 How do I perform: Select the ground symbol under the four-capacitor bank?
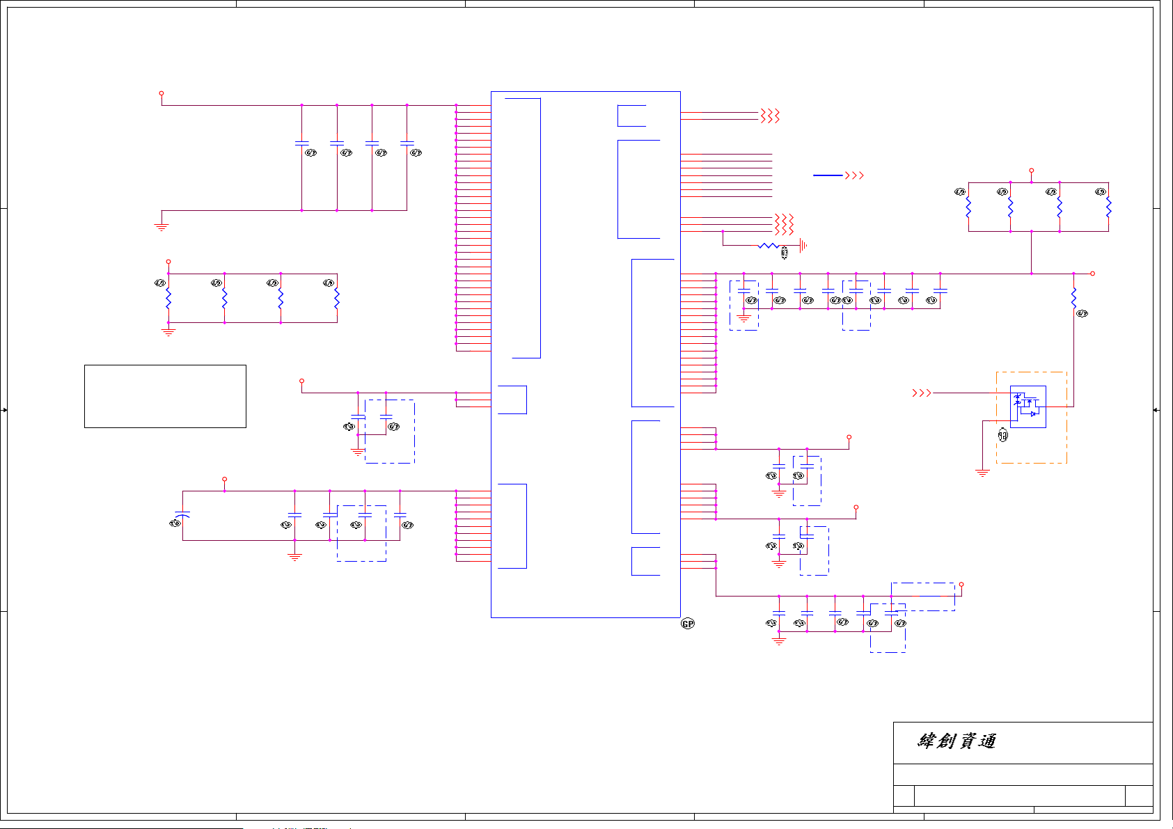[162, 227]
